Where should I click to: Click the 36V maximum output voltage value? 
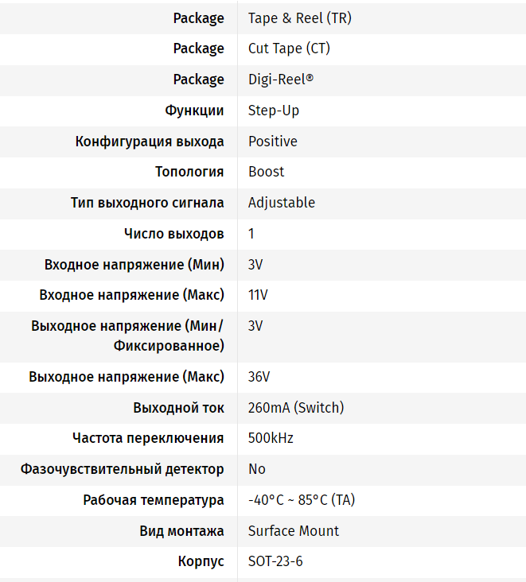tap(259, 377)
